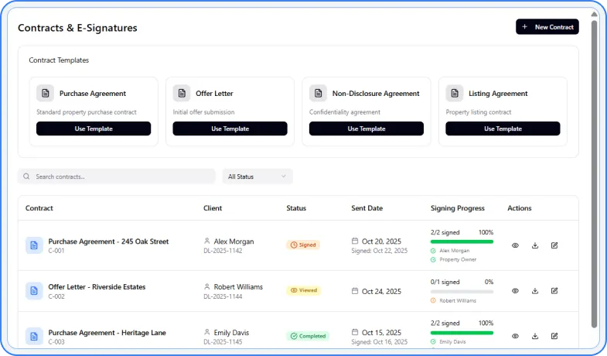Click the eye icon for Offer Letter - Riverside Estates

tap(516, 291)
